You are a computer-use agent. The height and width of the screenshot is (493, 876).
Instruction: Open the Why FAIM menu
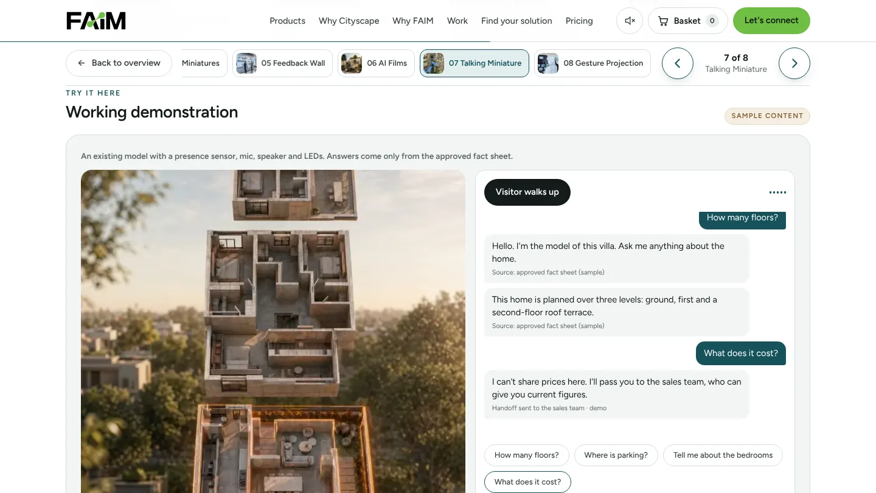coord(413,21)
